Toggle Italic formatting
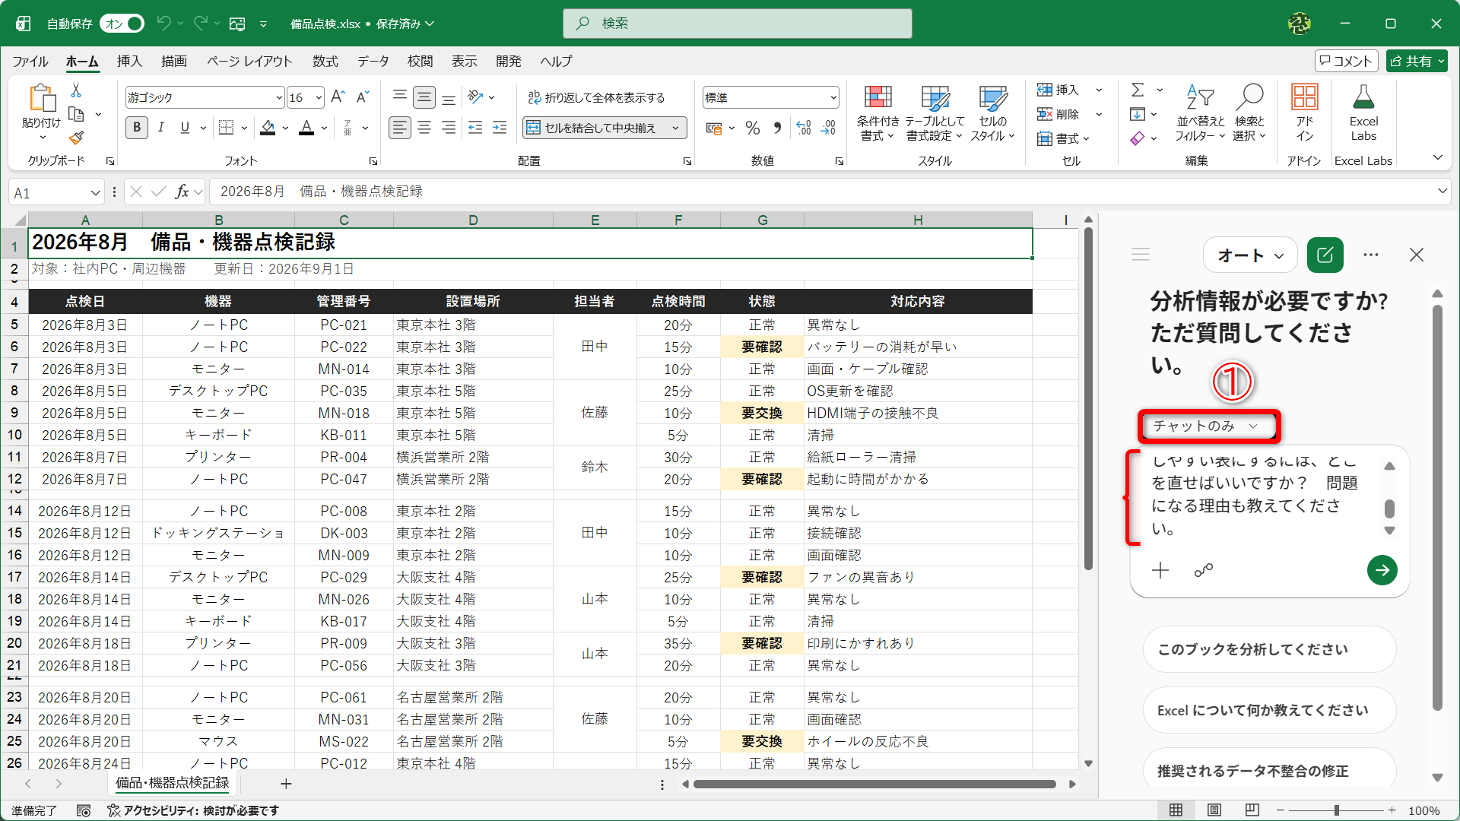Viewport: 1460px width, 821px height. (x=161, y=128)
